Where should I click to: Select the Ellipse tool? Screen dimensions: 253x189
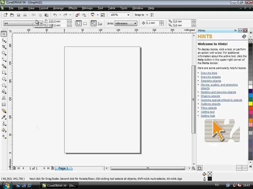tap(4, 79)
